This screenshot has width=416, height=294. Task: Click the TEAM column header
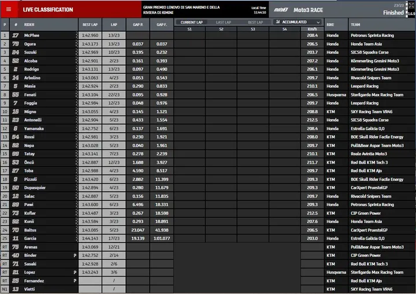point(381,25)
